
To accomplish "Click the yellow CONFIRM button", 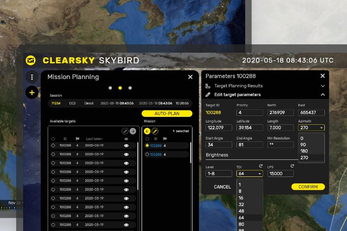I will pyautogui.click(x=308, y=187).
